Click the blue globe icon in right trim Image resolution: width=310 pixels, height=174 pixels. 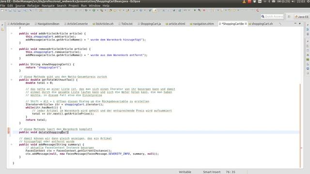(308, 69)
